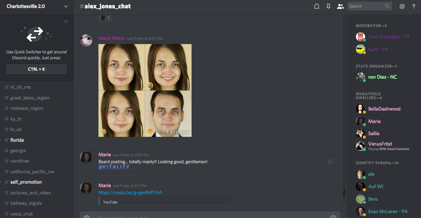
Task: Open the FaceApp image collage
Action: pos(145,90)
